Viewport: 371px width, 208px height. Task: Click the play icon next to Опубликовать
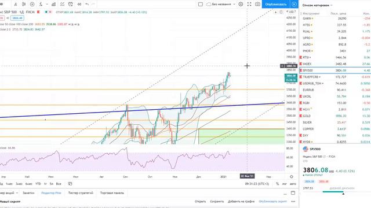tap(294, 4)
